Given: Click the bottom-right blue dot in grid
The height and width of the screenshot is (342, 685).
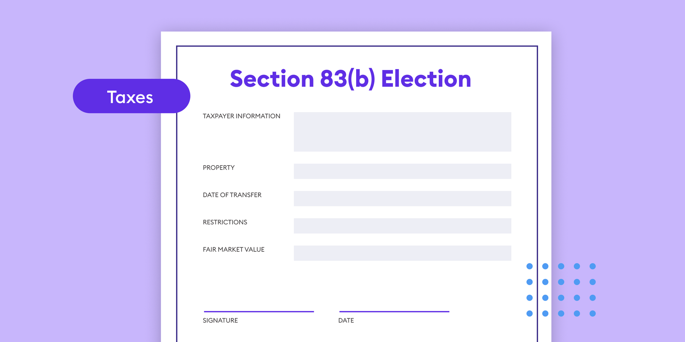Looking at the screenshot, I should [593, 313].
